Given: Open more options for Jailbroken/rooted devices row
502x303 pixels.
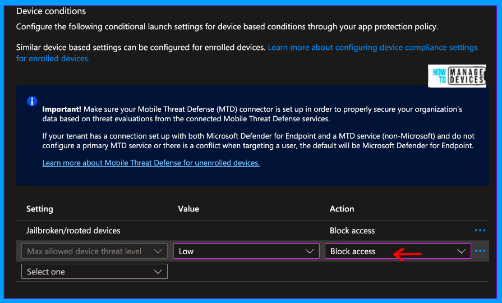Looking at the screenshot, I should tap(480, 230).
